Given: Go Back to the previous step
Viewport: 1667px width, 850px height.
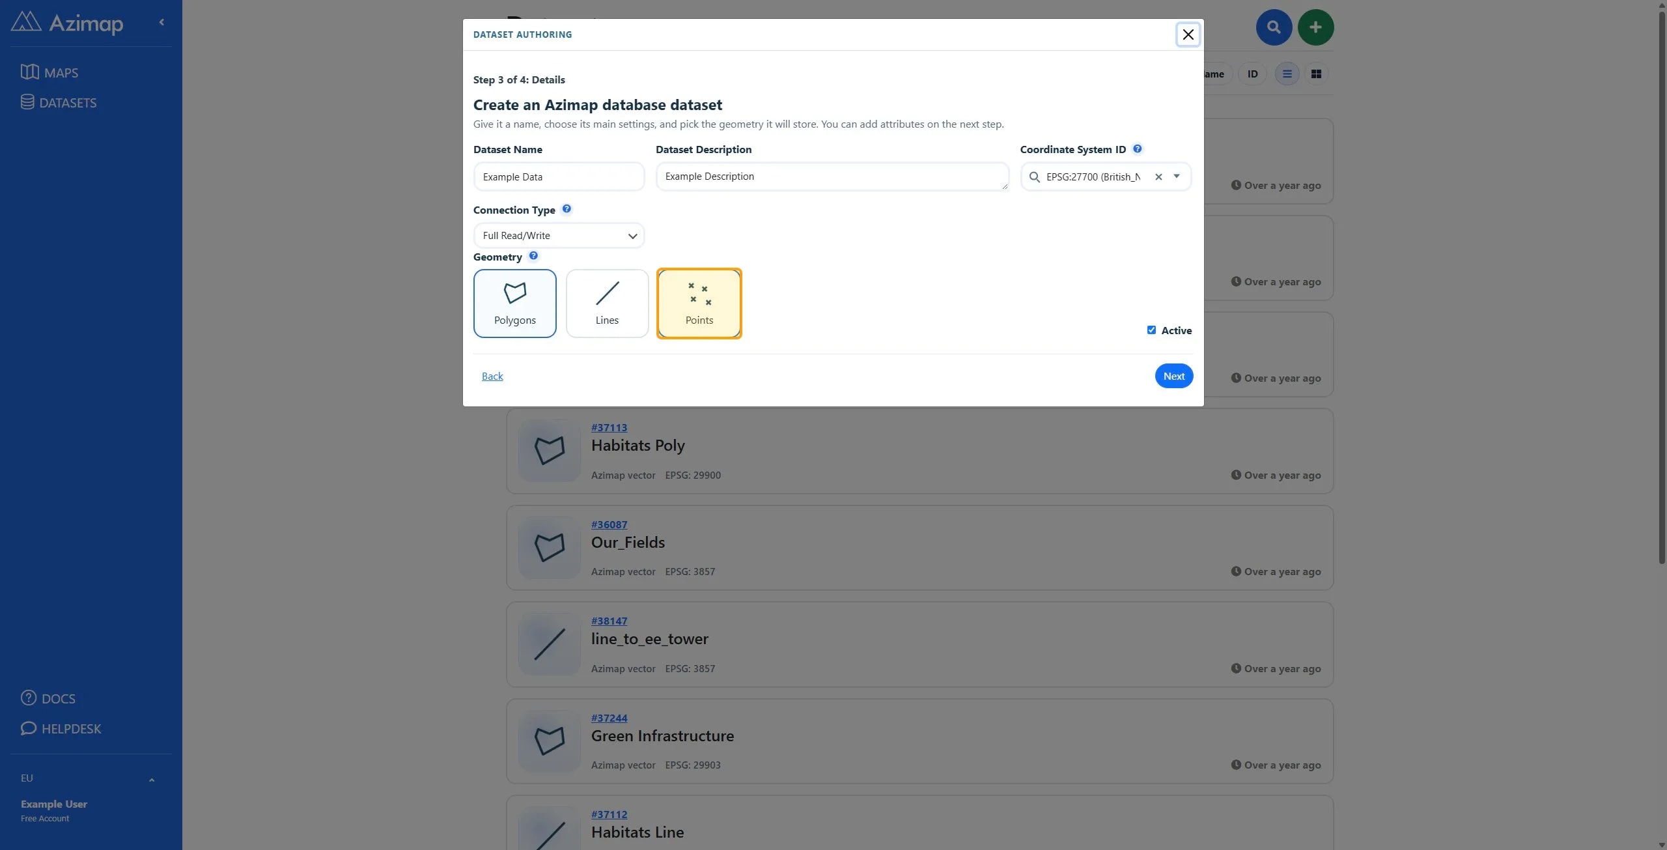Looking at the screenshot, I should (x=492, y=376).
